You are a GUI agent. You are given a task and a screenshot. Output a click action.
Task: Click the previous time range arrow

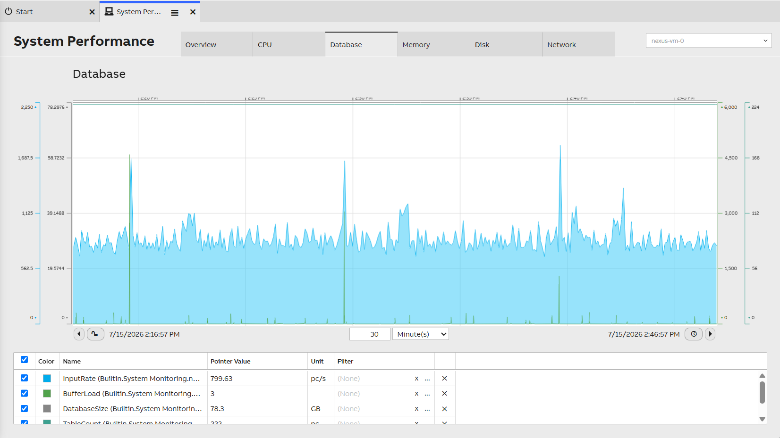click(79, 334)
